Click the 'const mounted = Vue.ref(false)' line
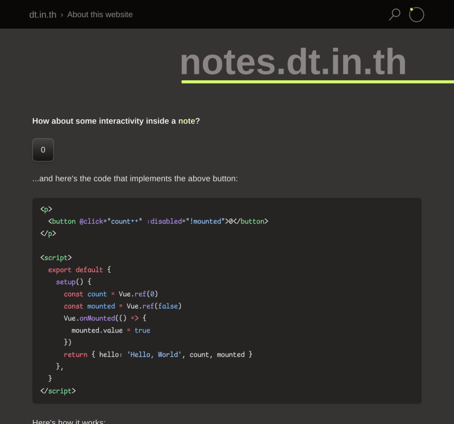The width and height of the screenshot is (454, 424). (123, 306)
